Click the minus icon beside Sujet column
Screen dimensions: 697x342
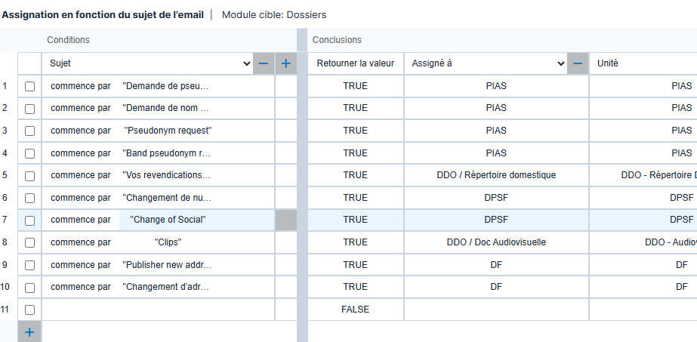[x=263, y=64]
